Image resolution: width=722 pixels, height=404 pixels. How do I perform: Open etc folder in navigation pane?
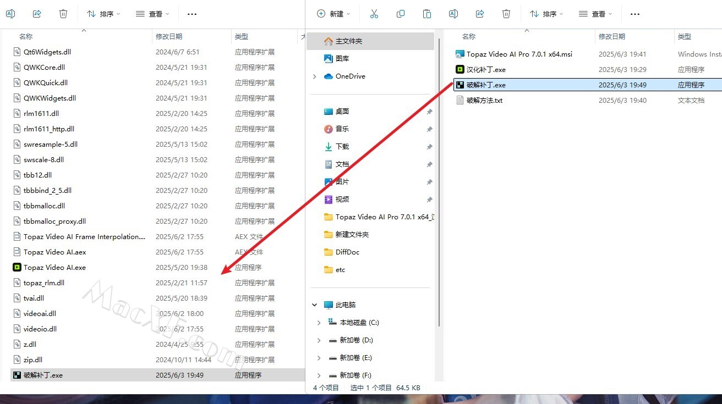335,269
